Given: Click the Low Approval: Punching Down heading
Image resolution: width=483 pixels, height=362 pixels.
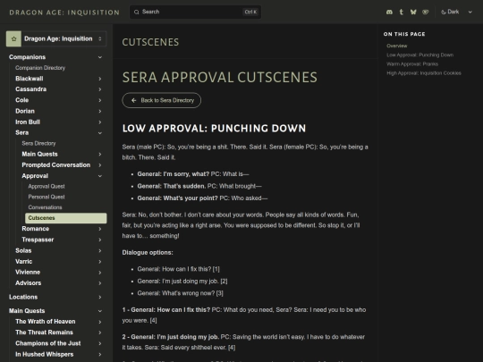Looking at the screenshot, I should [214, 129].
